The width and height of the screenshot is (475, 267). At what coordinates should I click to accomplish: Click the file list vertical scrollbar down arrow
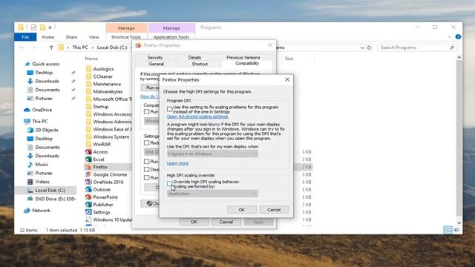click(x=459, y=223)
